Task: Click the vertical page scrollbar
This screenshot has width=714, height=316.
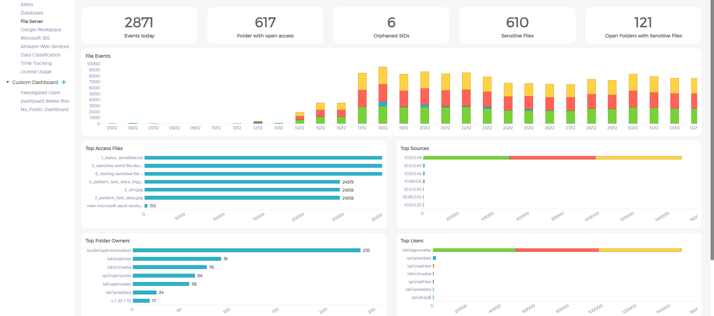Action: pos(712,130)
